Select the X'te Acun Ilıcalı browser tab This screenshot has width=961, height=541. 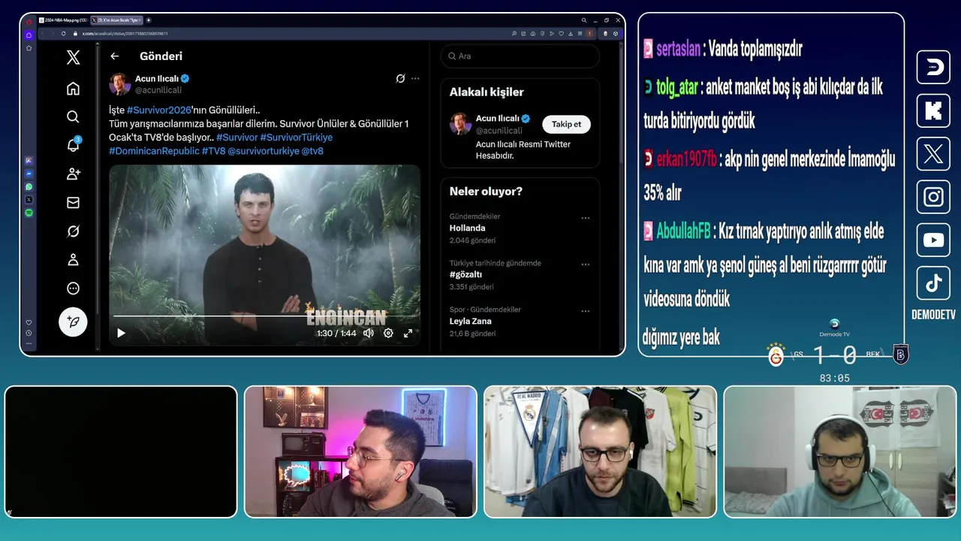[116, 20]
